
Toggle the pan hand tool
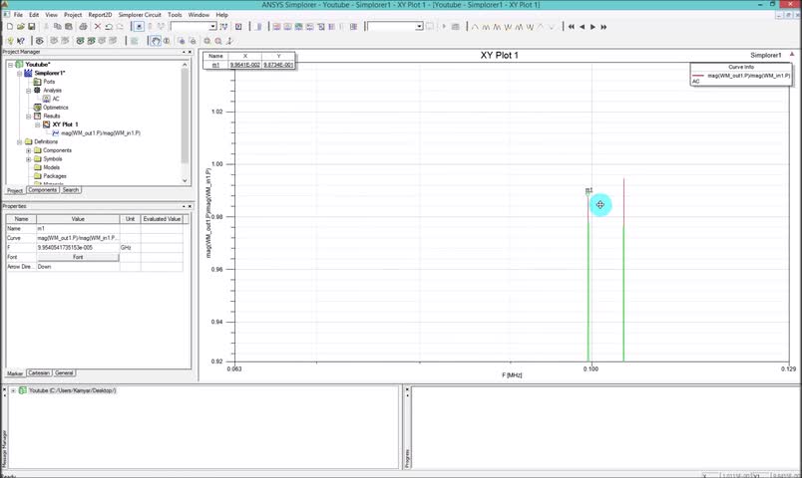(x=156, y=41)
